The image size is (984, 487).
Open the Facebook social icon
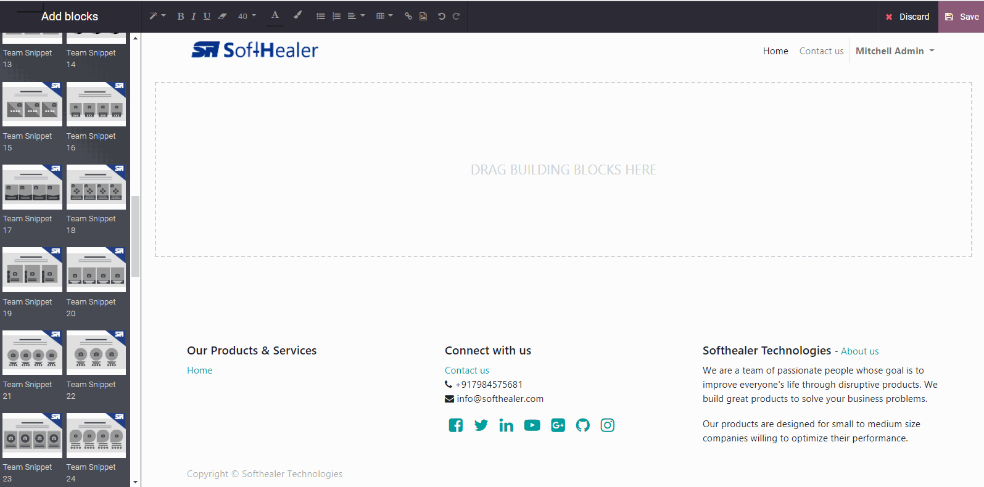click(456, 425)
